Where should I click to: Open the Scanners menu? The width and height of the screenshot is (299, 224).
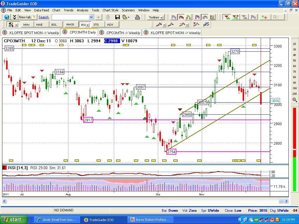[x=128, y=10]
